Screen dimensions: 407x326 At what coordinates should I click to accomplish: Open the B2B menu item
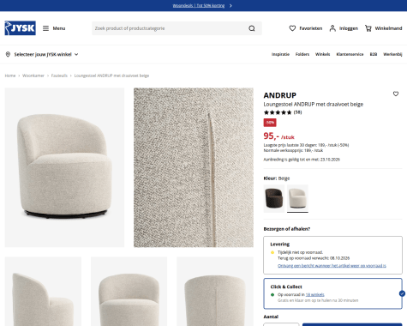[x=374, y=54]
